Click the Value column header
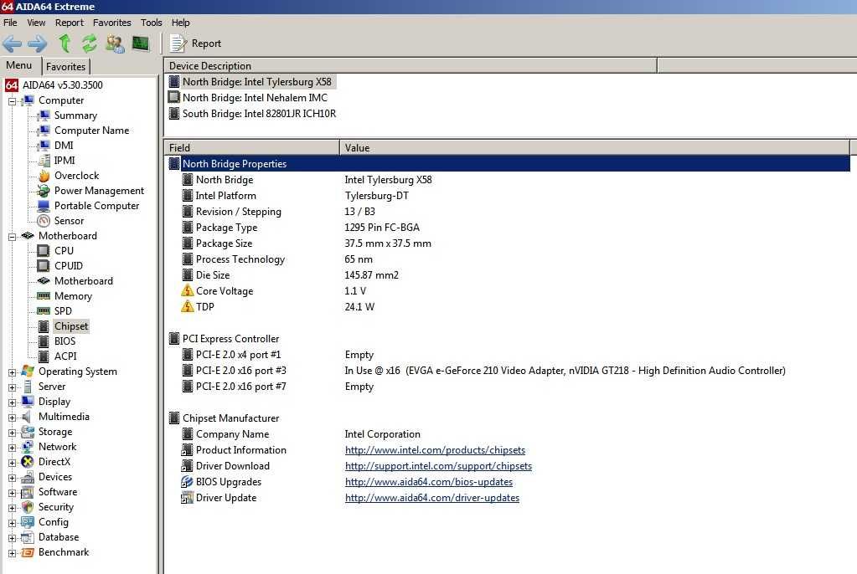 595,147
